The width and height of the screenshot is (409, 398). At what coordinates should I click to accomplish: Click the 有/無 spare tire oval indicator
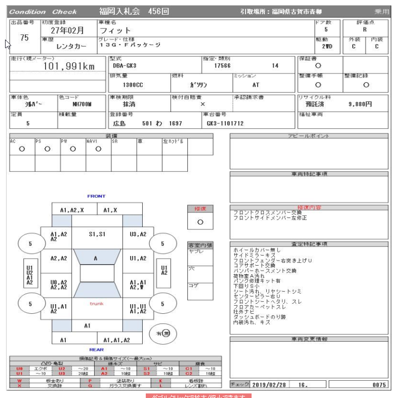(162, 333)
